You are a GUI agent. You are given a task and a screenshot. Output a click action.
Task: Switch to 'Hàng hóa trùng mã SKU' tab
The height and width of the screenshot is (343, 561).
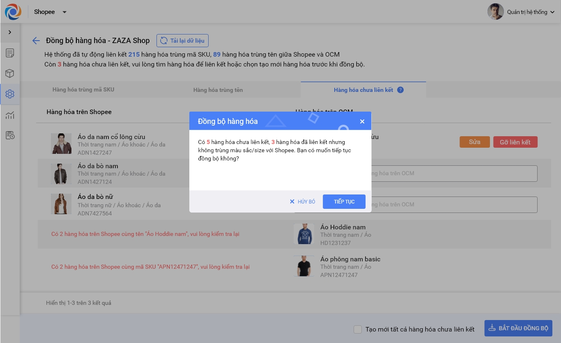pos(83,89)
